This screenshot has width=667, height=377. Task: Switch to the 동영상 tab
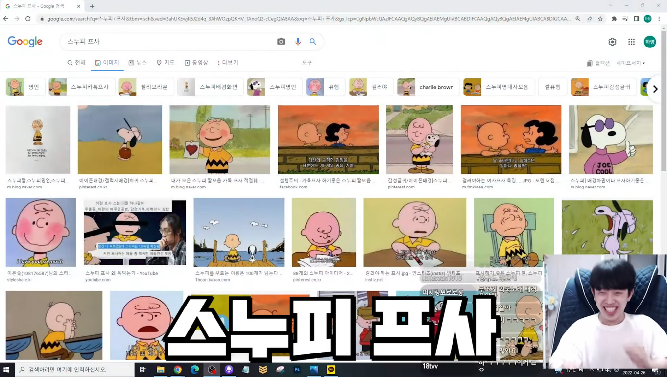[x=196, y=63]
